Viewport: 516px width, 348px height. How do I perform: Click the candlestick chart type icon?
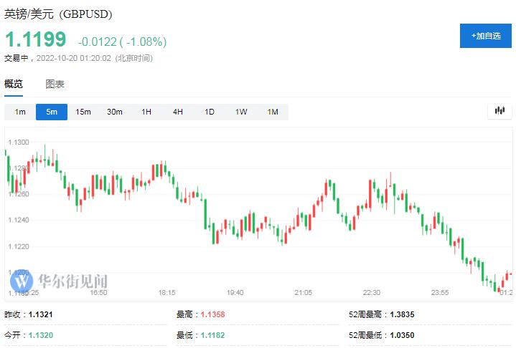[500, 111]
